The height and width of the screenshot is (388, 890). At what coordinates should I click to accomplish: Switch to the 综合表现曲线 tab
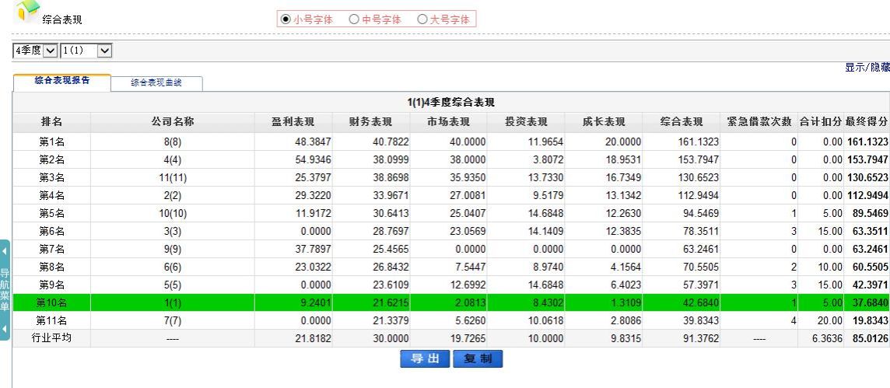pyautogui.click(x=156, y=82)
